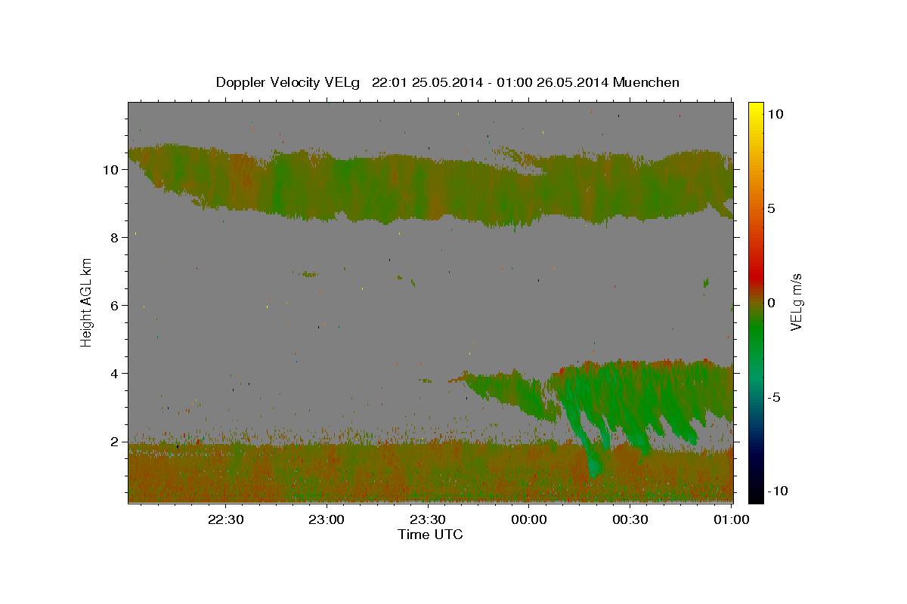
Task: Click the colorbar tick label '-10'
Action: pyautogui.click(x=776, y=491)
